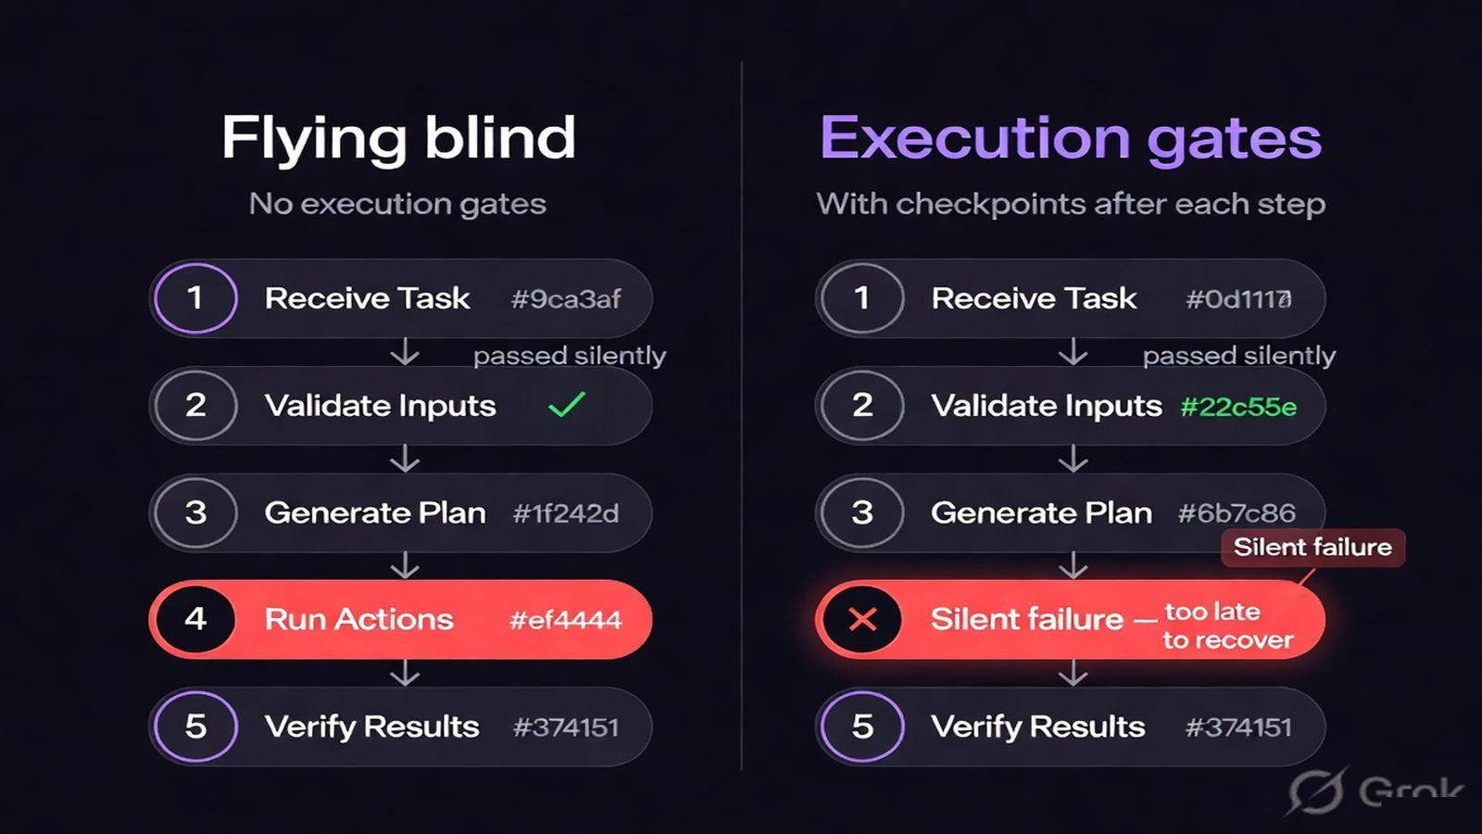Viewport: 1482px width, 834px height.
Task: Click the red Run Actions pill
Action: tap(400, 619)
